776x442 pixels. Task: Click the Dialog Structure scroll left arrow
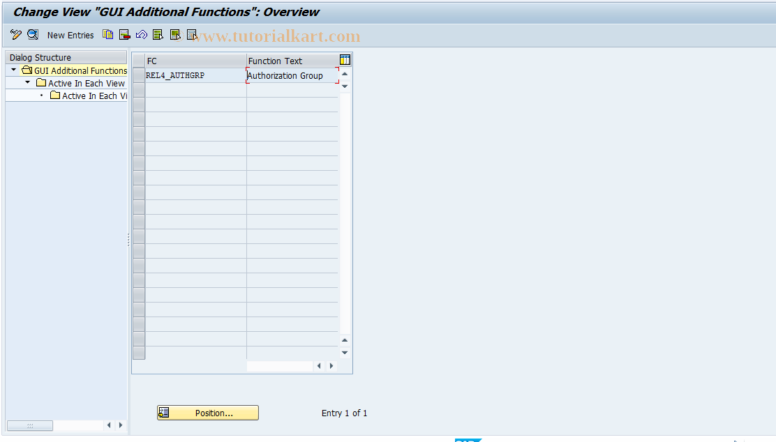click(x=109, y=425)
